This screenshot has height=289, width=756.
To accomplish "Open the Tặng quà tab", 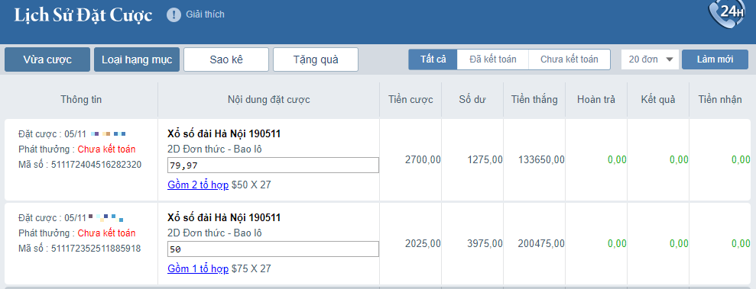I will click(316, 59).
